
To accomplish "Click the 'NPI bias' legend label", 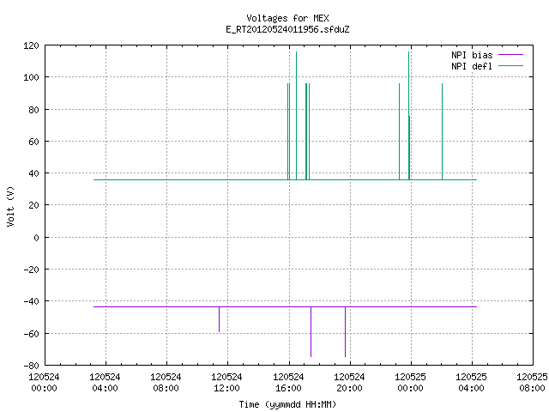I will [472, 55].
